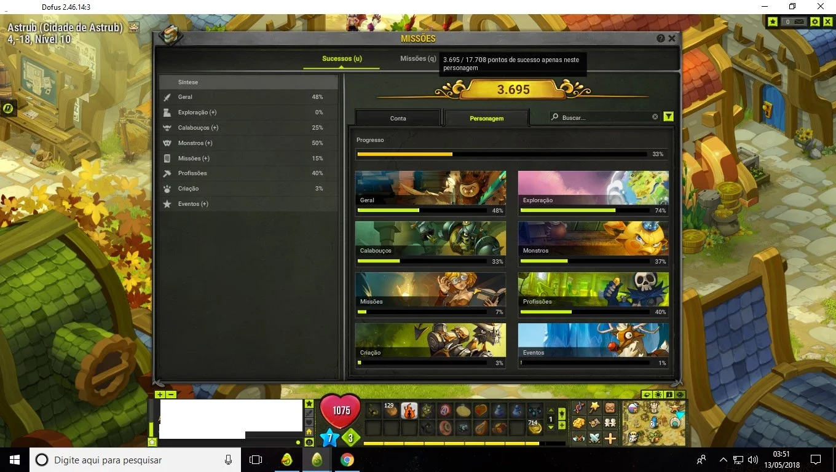836x472 pixels.
Task: Switch to the Missões (q) tab
Action: [418, 59]
